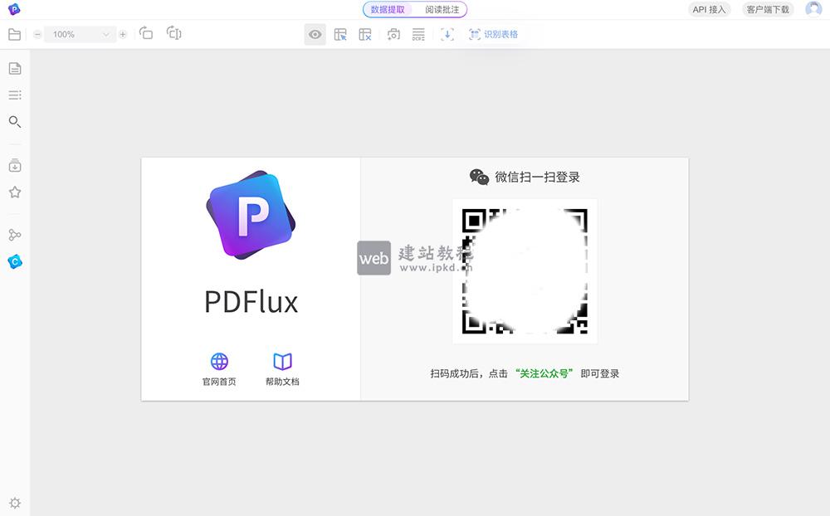Select the 数据提取 tab
The width and height of the screenshot is (830, 516).
point(387,8)
